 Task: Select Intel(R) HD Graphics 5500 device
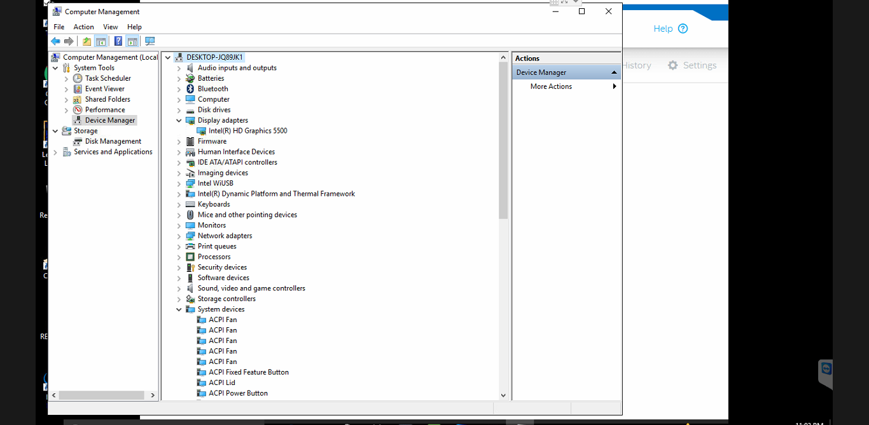248,131
